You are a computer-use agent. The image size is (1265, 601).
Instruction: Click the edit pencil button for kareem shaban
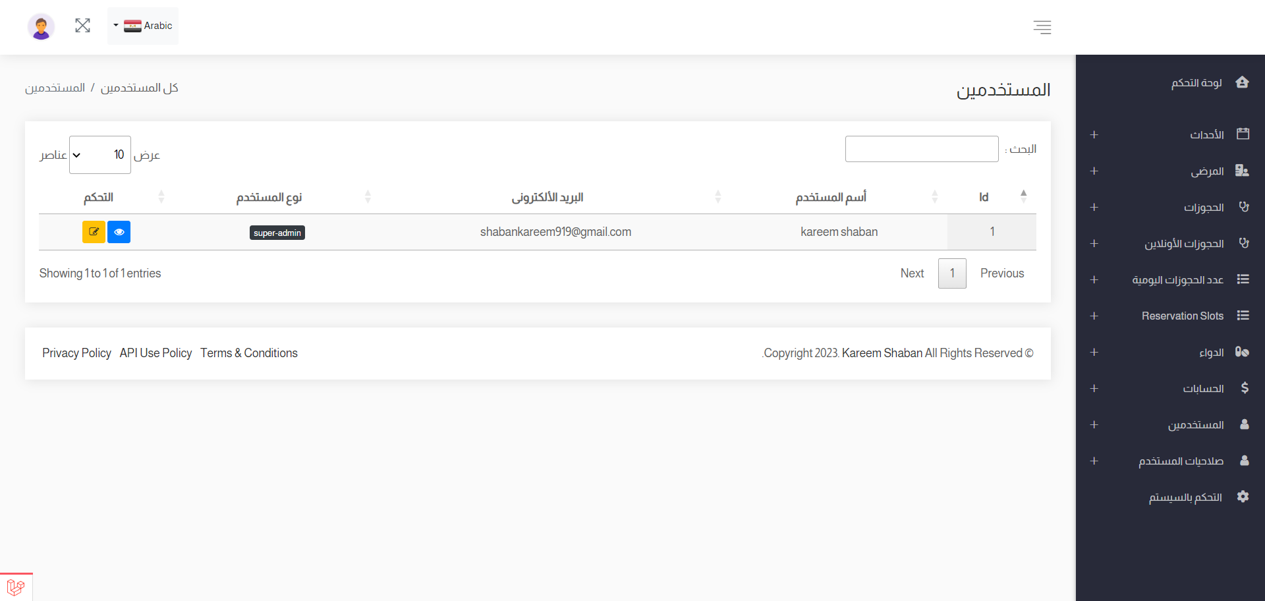click(94, 232)
